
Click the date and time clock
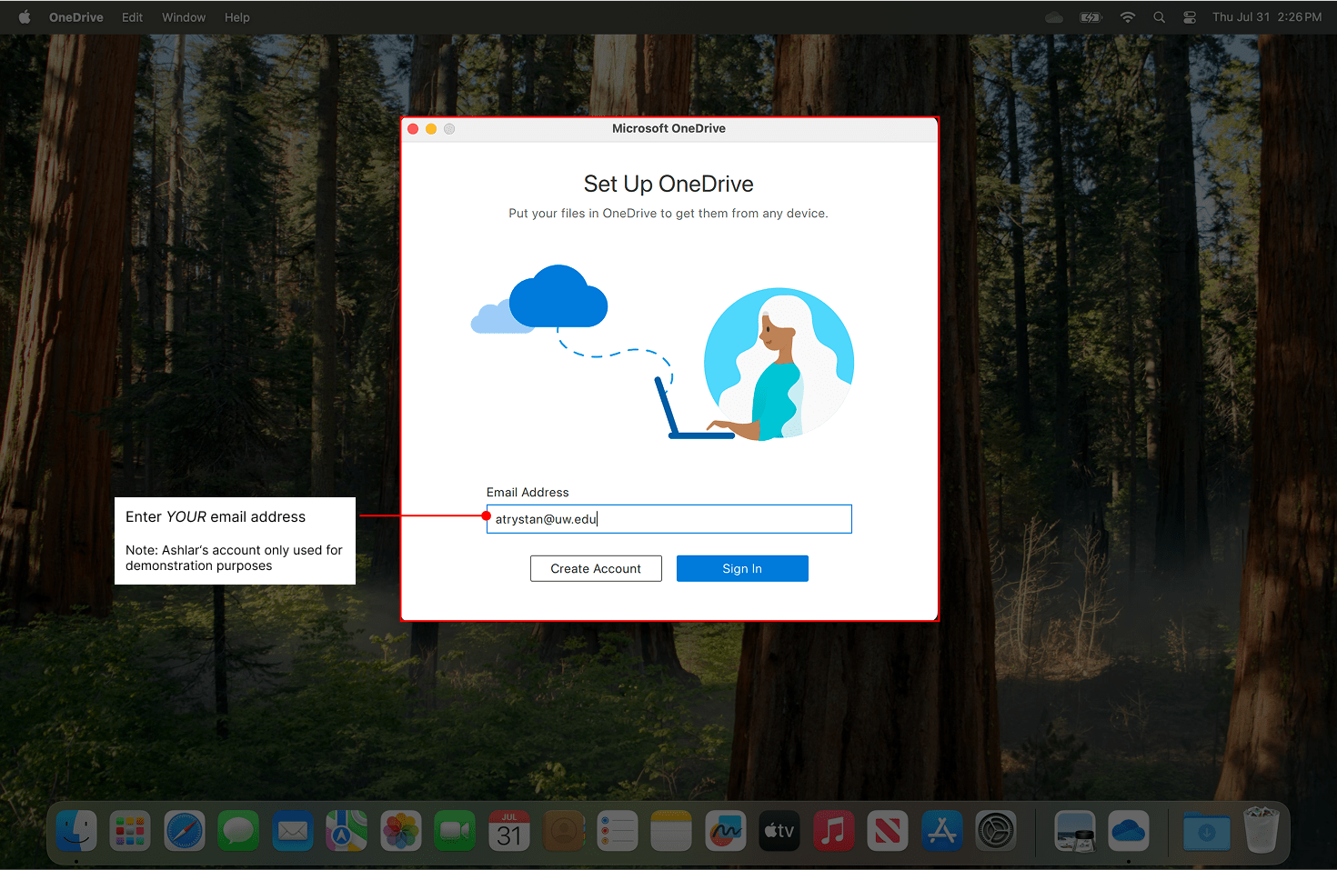pyautogui.click(x=1266, y=17)
